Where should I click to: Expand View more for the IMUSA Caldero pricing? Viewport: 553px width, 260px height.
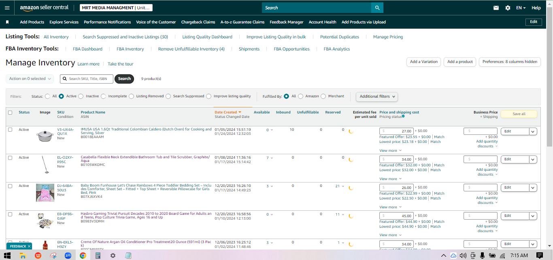[x=390, y=151]
